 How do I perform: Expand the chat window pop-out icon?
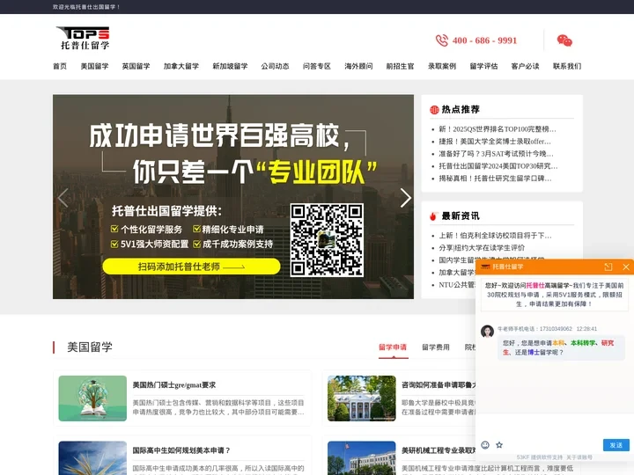click(x=608, y=267)
